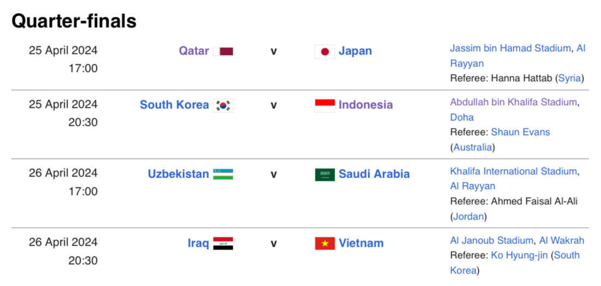Click the South Korea flag icon
This screenshot has width=601, height=286.
click(x=223, y=105)
